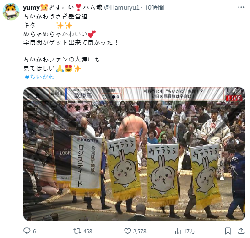Viewport: 250px width, 238px height.
Task: Click the ハム琉 part of display name
Action: pyautogui.click(x=92, y=7)
